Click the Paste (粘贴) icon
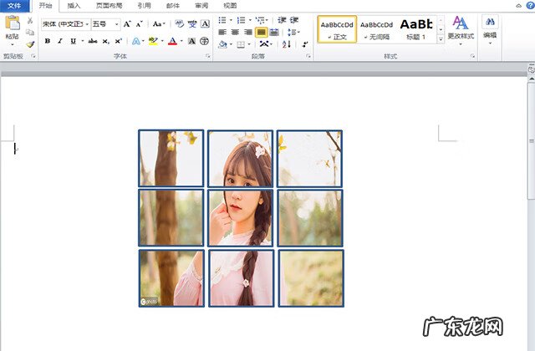The width and height of the screenshot is (535, 351). 12,23
